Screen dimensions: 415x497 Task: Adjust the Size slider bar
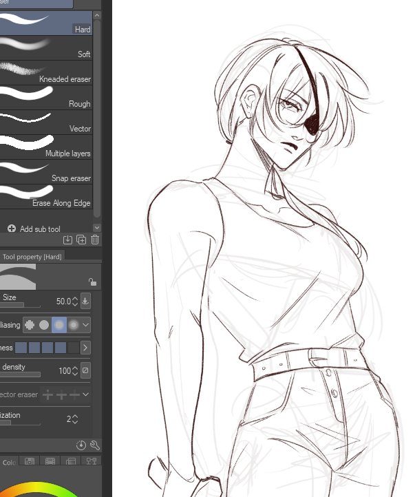(x=20, y=305)
